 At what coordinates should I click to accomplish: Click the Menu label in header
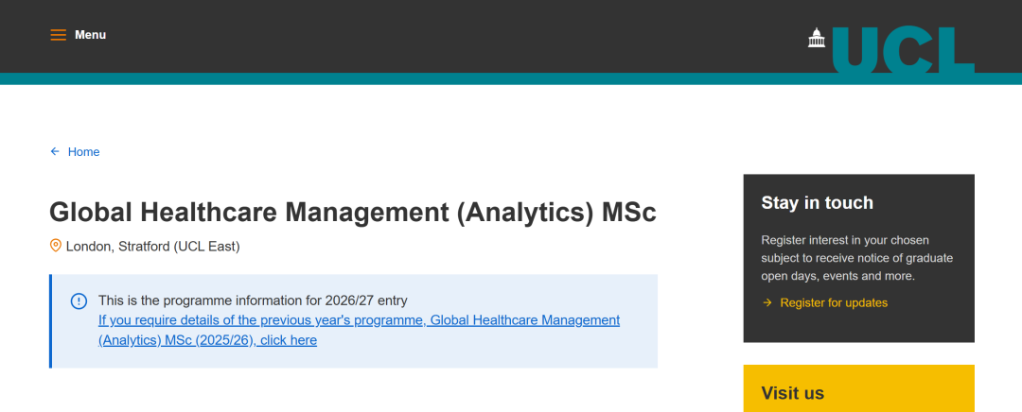tap(91, 35)
